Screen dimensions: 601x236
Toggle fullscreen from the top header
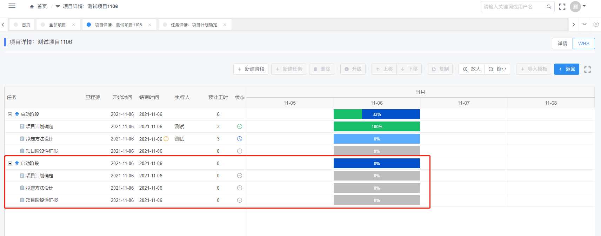[562, 7]
